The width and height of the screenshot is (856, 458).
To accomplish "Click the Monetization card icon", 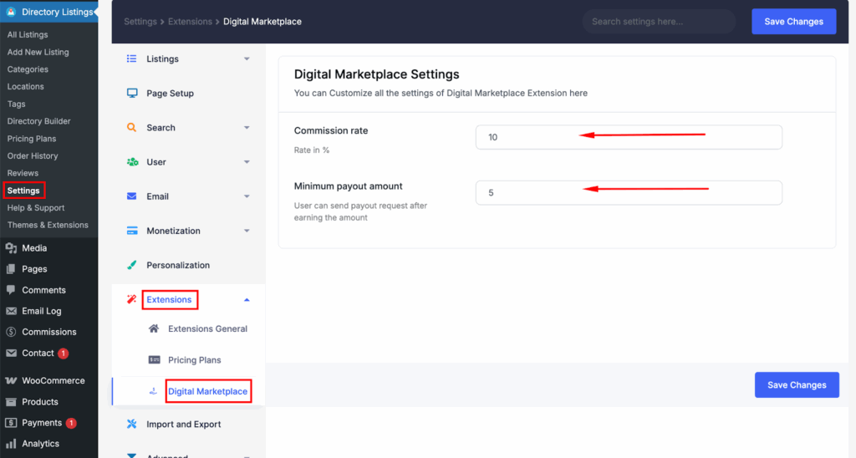I will 132,231.
